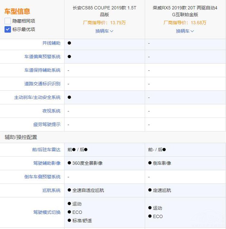Click the 并线辅助 feature label
Viewport: 226px width, 229px height.
51,43
